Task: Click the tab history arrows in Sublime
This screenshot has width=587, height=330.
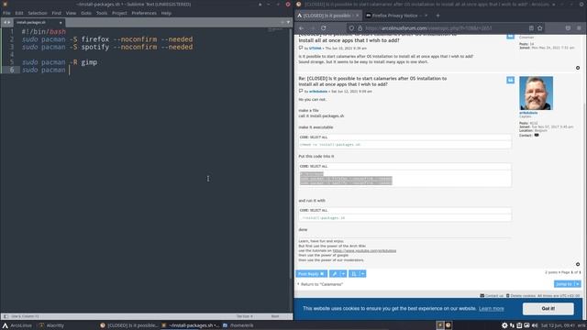Action: (x=6, y=22)
